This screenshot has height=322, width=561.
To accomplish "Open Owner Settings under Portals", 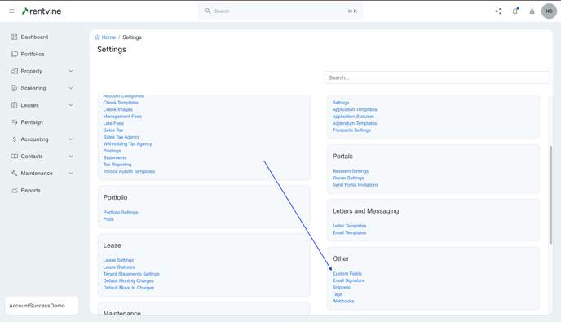I will [x=348, y=178].
